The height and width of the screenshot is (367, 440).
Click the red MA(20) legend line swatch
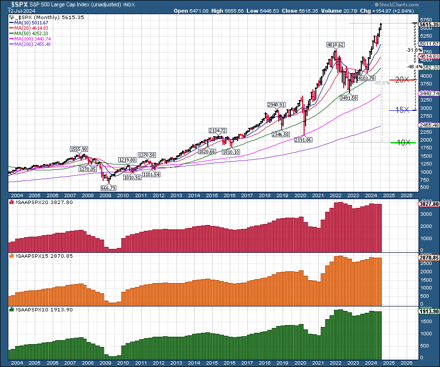(x=12, y=28)
